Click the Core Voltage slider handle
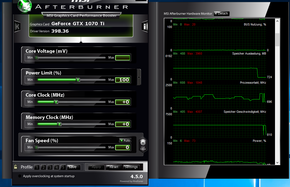 [37, 58]
